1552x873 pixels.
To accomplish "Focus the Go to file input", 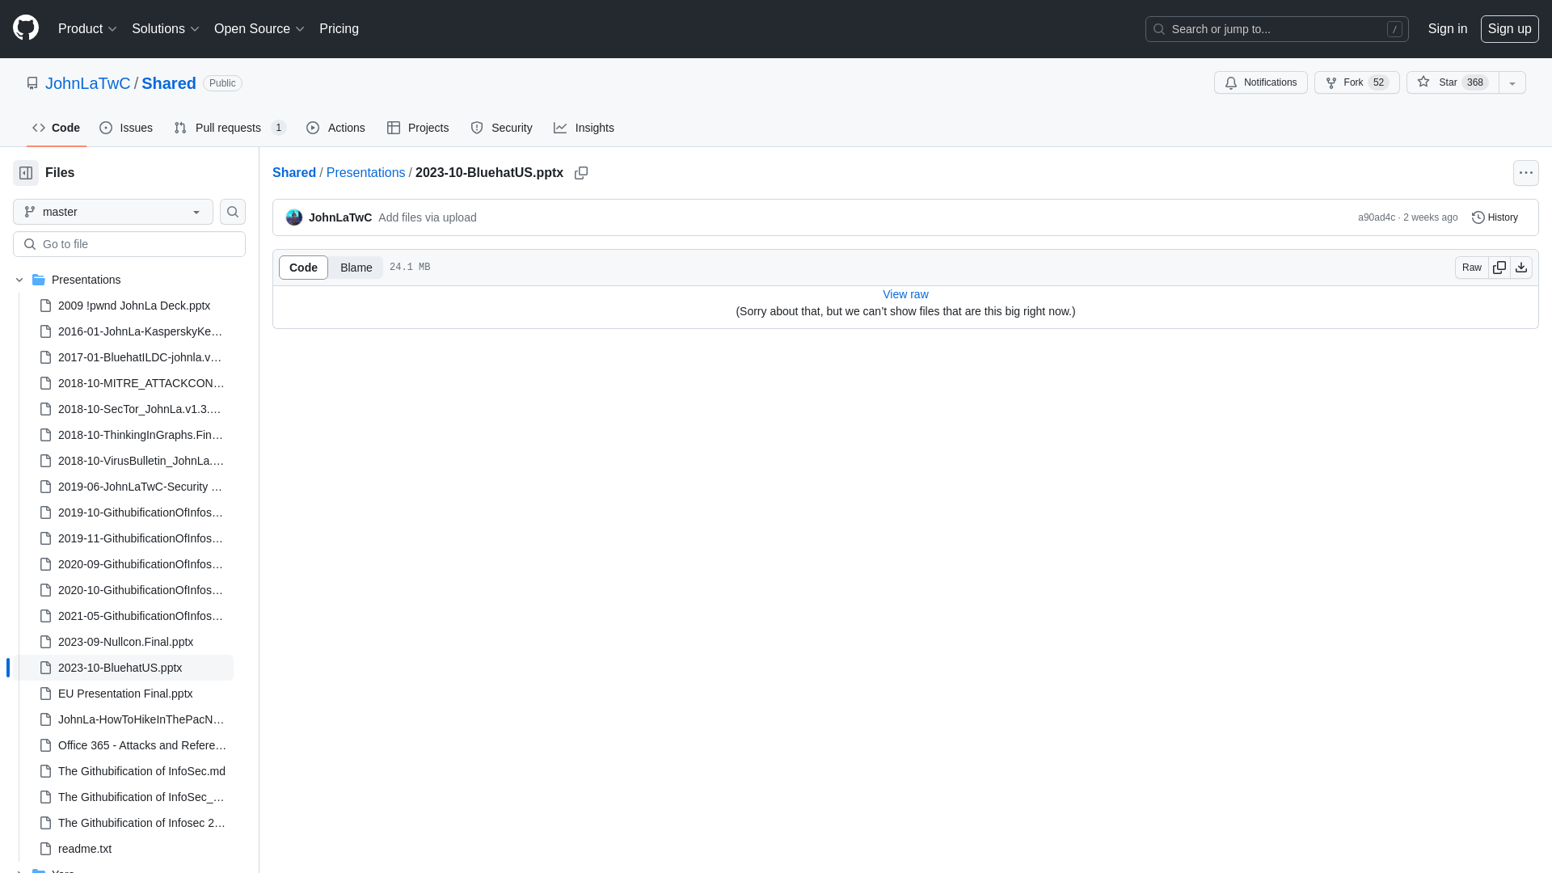I will [129, 244].
